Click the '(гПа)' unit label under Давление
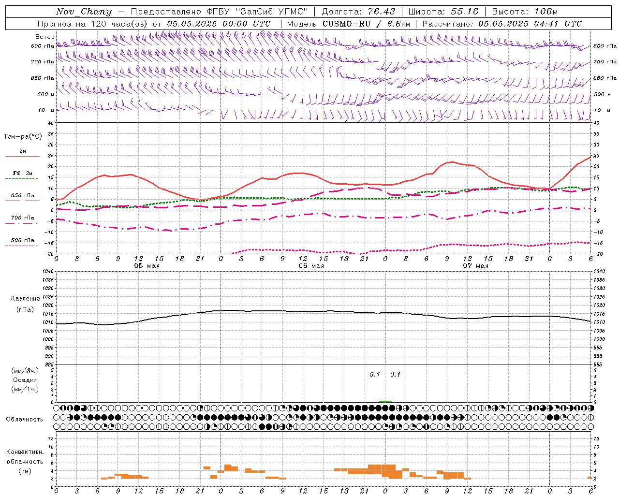Viewport: 619px width, 495px height. (25, 309)
